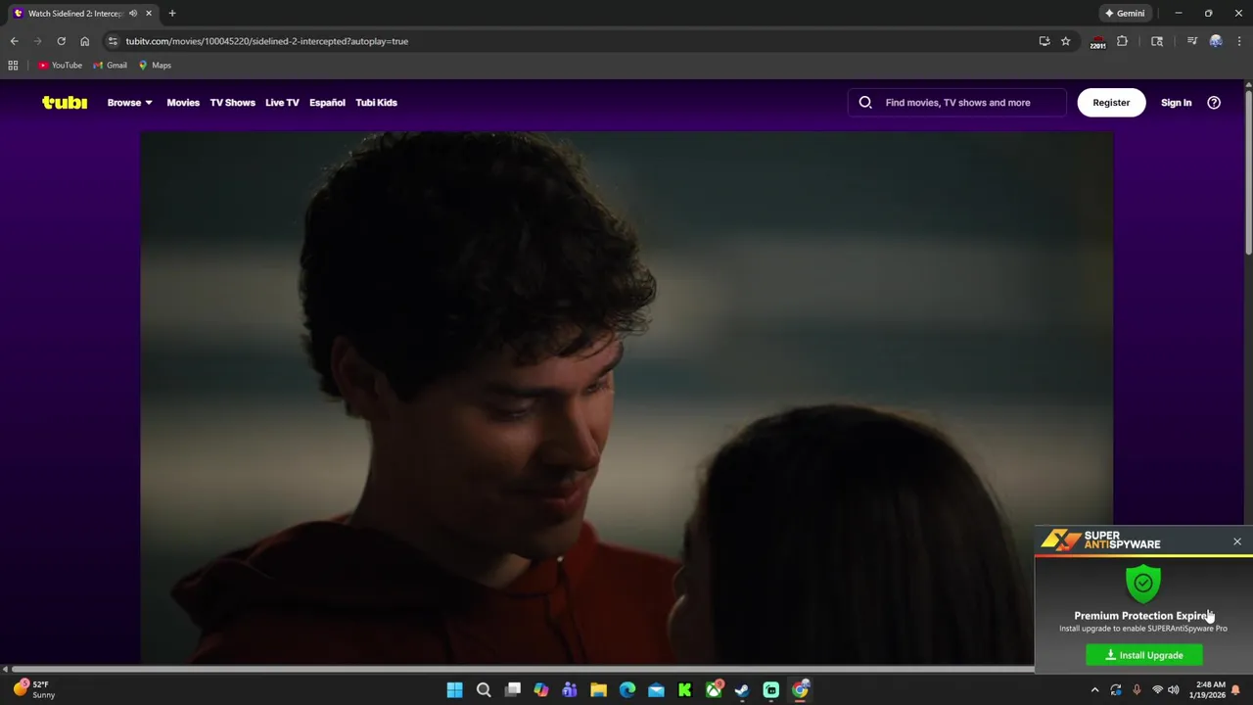
Task: Open the red extension with 22011 badge
Action: (x=1097, y=42)
